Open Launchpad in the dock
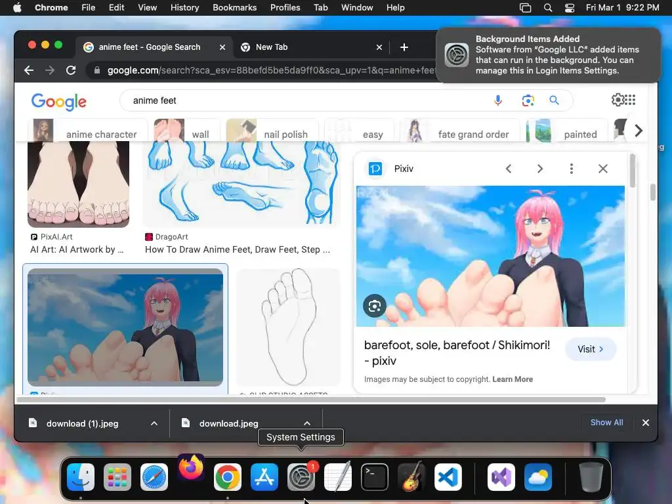Viewport: 672px width, 504px height. point(117,476)
